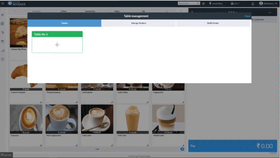The image size is (280, 158).
Task: Open the hamburger menu in top bar
Action: click(x=3, y=3)
